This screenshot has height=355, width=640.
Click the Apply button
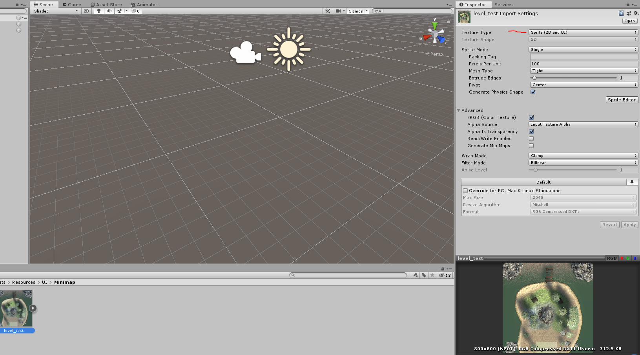[x=629, y=225]
